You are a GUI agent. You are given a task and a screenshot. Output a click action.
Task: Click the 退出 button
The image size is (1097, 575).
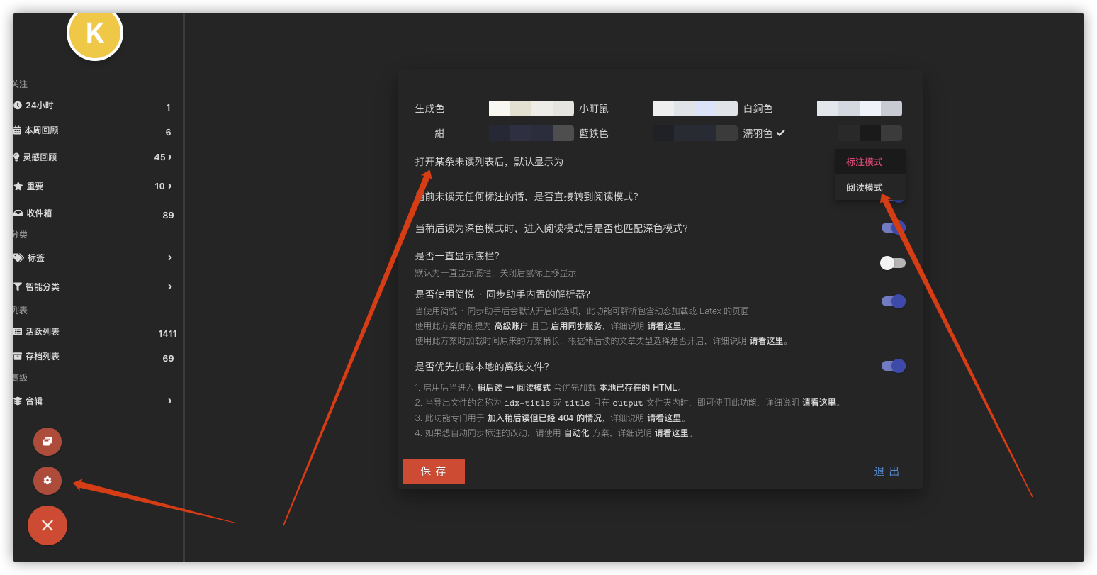887,471
